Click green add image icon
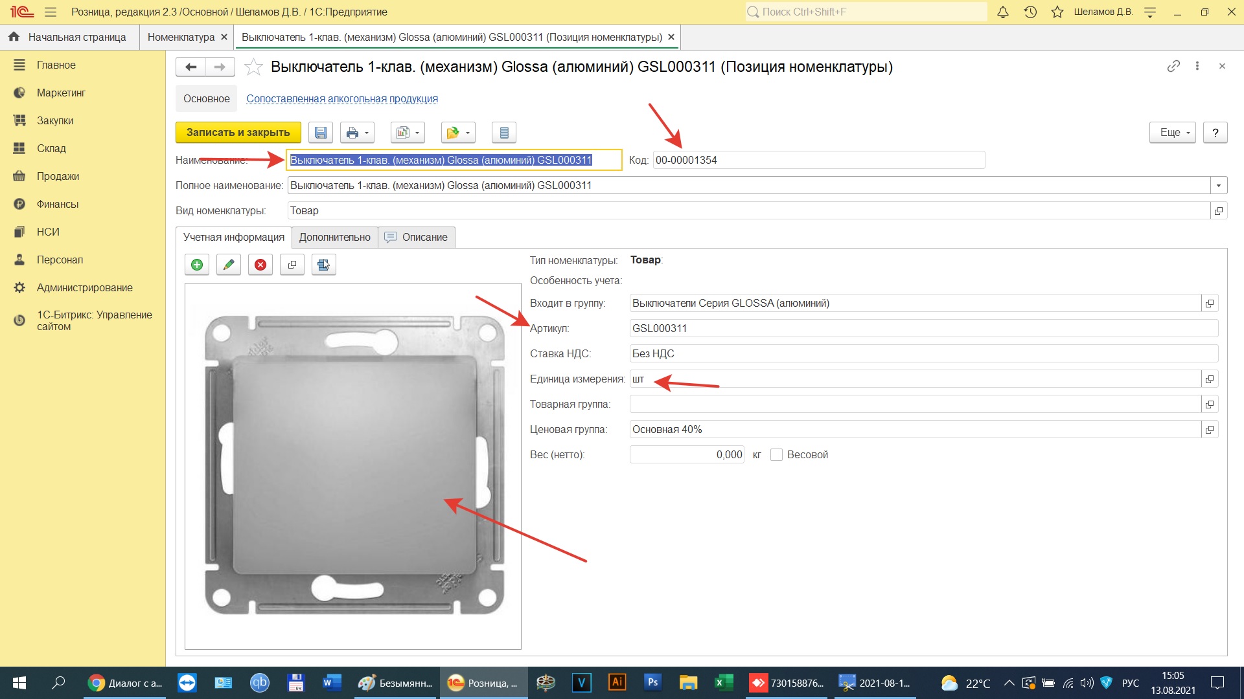This screenshot has width=1244, height=699. [x=197, y=265]
